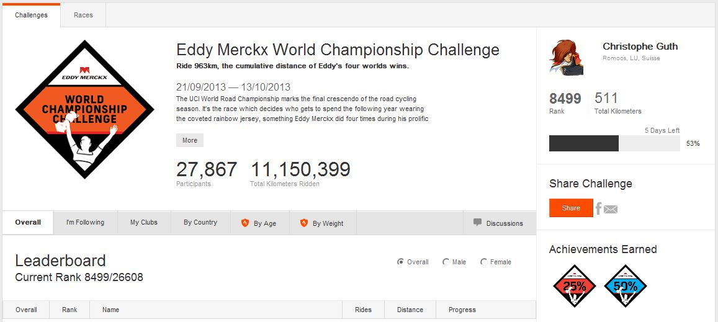Image resolution: width=718 pixels, height=322 pixels.
Task: Click the 53% challenge progress bar
Action: [x=614, y=143]
